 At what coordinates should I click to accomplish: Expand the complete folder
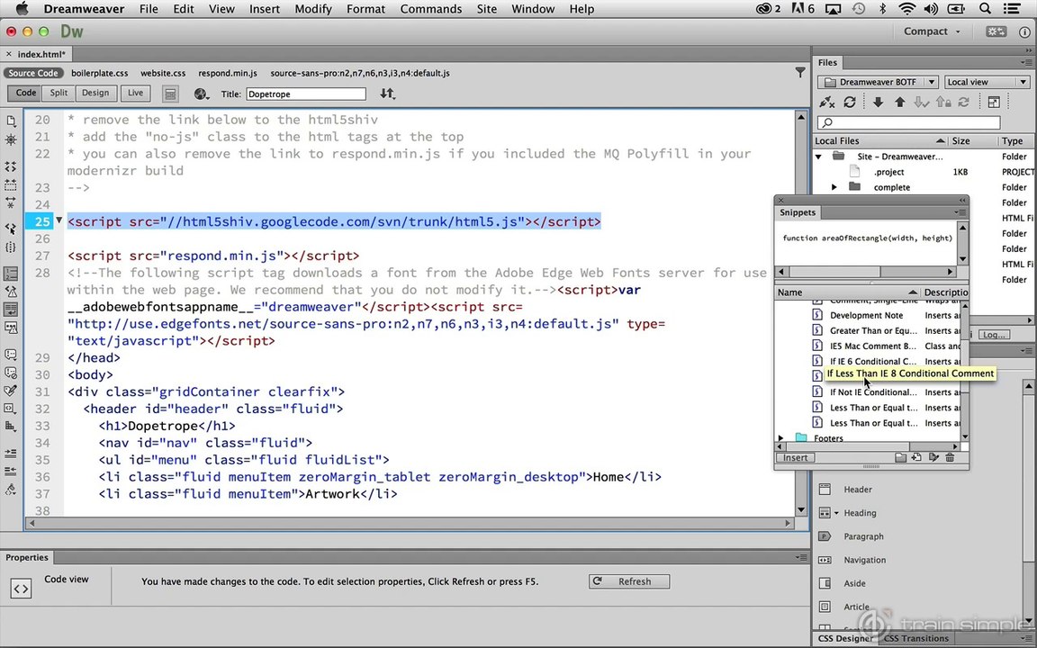834,187
